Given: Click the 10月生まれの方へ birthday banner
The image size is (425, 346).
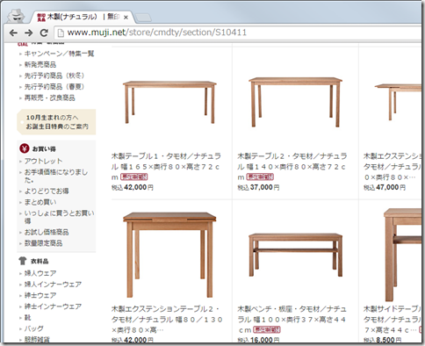Looking at the screenshot, I should [56, 122].
